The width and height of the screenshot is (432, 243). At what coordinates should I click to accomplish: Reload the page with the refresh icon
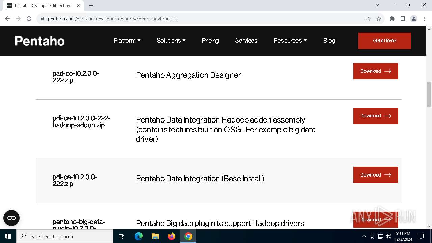29,19
